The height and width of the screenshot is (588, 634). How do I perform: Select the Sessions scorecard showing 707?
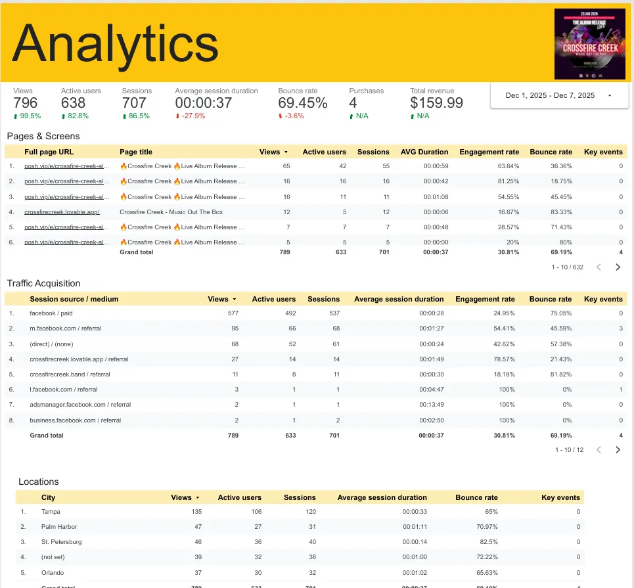(137, 104)
